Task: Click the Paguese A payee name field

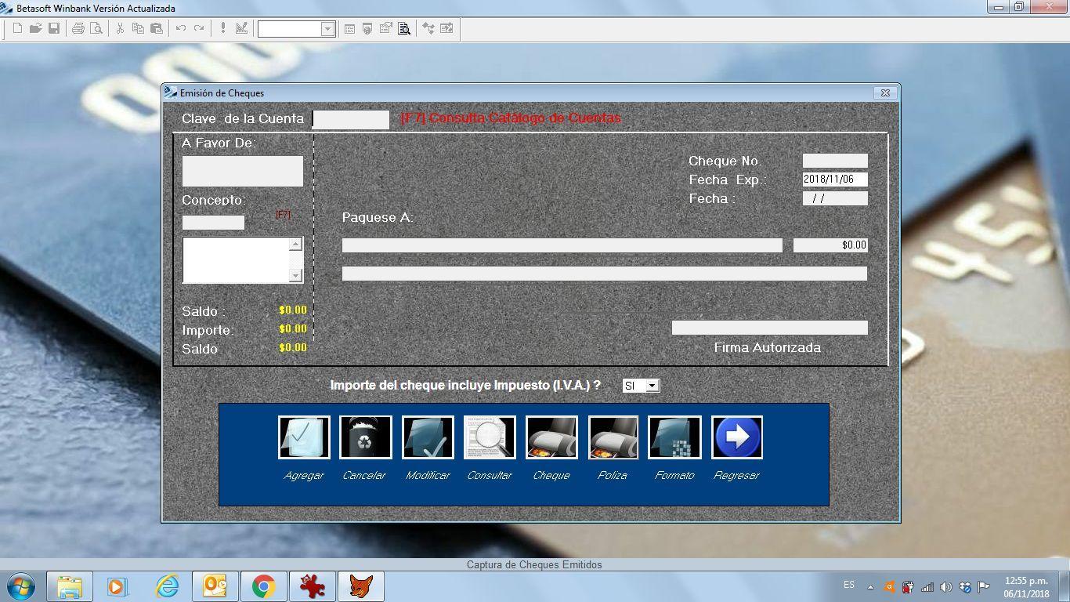Action: coord(562,245)
